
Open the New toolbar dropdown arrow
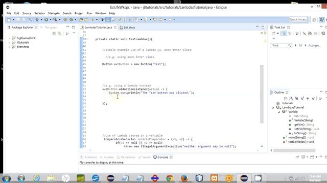point(14,20)
